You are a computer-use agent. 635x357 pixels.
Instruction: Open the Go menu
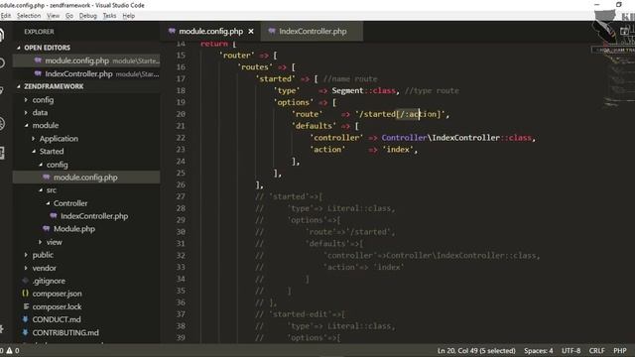coord(69,16)
